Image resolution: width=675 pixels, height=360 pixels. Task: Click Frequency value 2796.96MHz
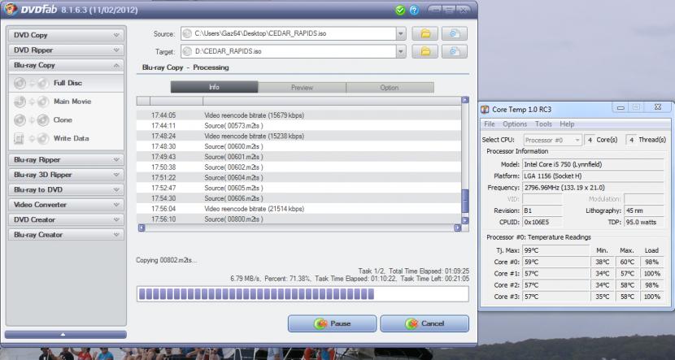[593, 188]
